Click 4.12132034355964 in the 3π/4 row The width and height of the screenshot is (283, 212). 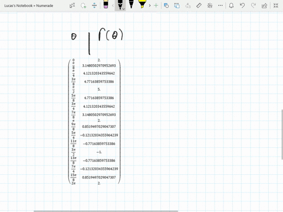99,107
